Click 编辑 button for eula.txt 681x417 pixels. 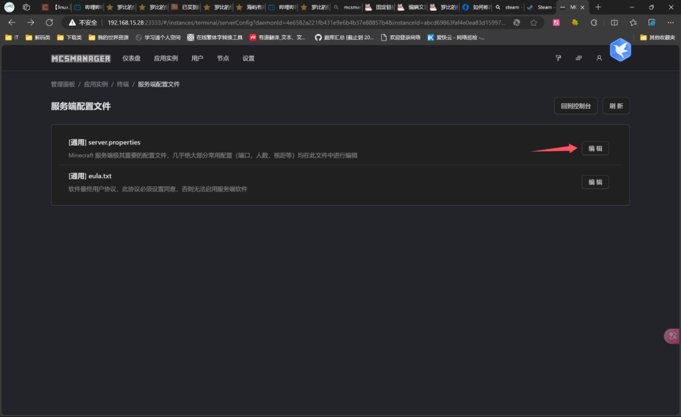595,182
